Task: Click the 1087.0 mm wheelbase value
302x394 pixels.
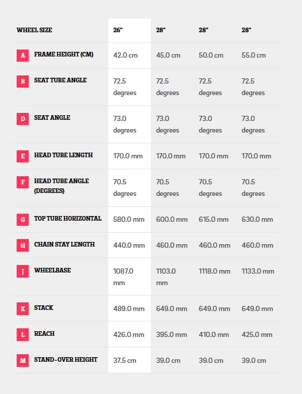Action: coord(123,277)
